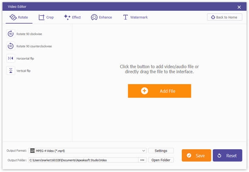Open the Watermark tab
This screenshot has width=249, height=172.
(135, 17)
